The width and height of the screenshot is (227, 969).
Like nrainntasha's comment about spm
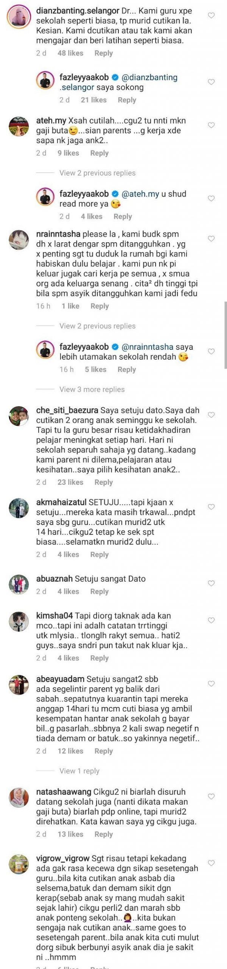(211, 239)
